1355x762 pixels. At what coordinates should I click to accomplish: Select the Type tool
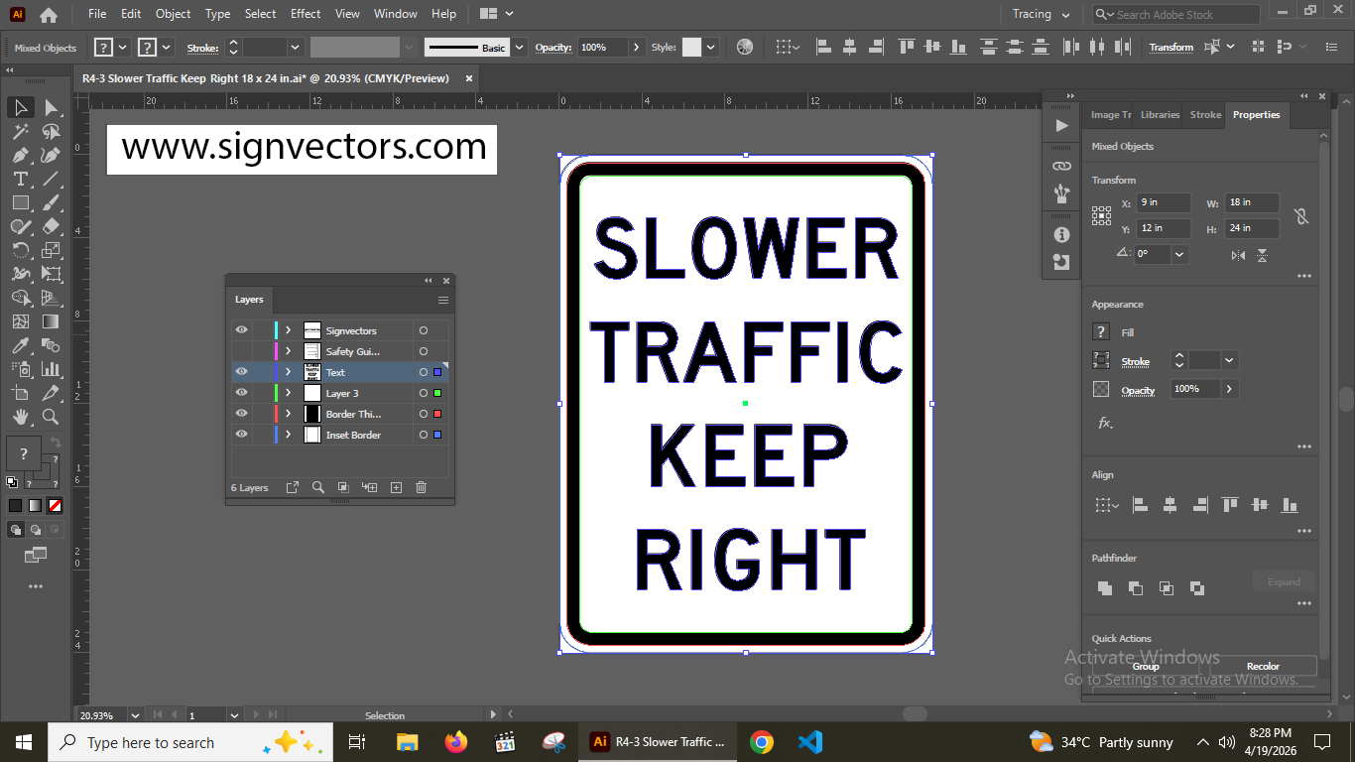click(20, 179)
